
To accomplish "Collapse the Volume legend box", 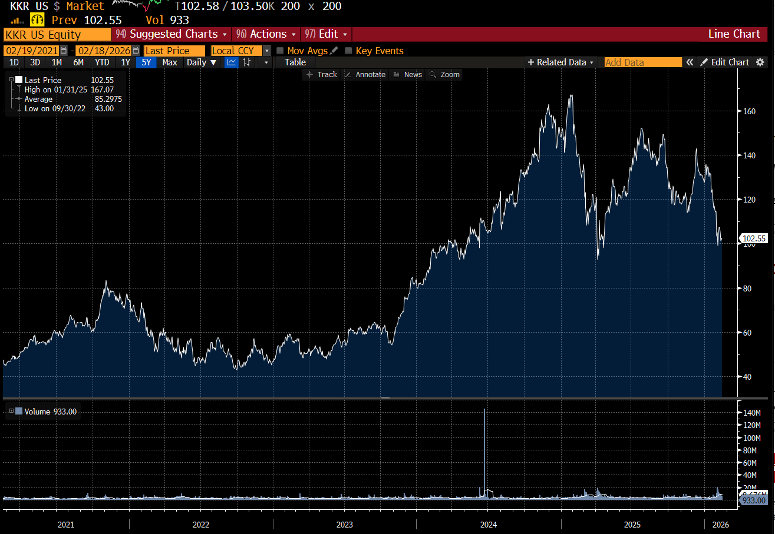I will click(x=11, y=411).
